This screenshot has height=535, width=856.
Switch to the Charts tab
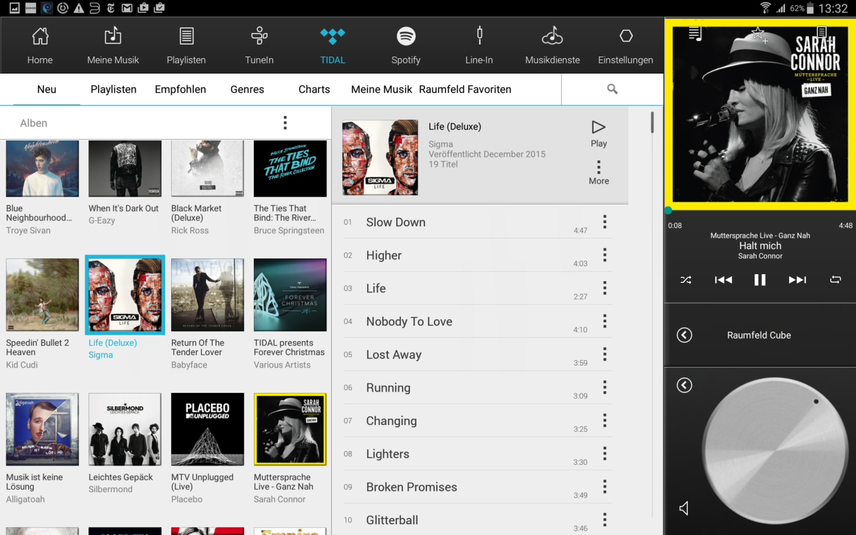point(314,90)
